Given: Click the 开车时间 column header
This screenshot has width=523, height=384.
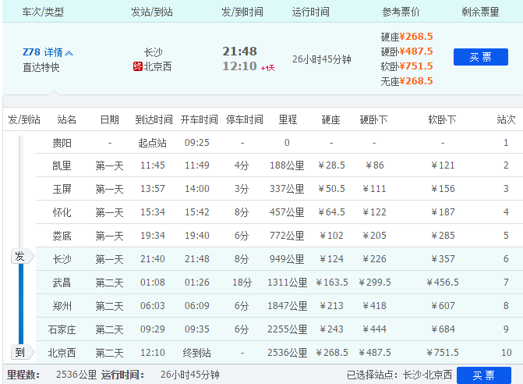Looking at the screenshot, I should [199, 119].
